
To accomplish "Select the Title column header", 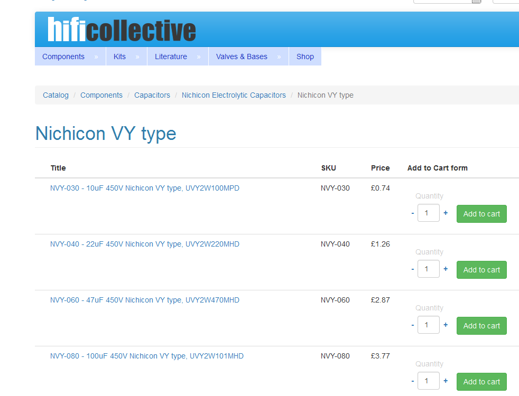I will (x=58, y=168).
